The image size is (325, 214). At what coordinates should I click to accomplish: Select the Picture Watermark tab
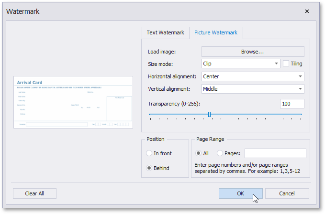point(216,32)
